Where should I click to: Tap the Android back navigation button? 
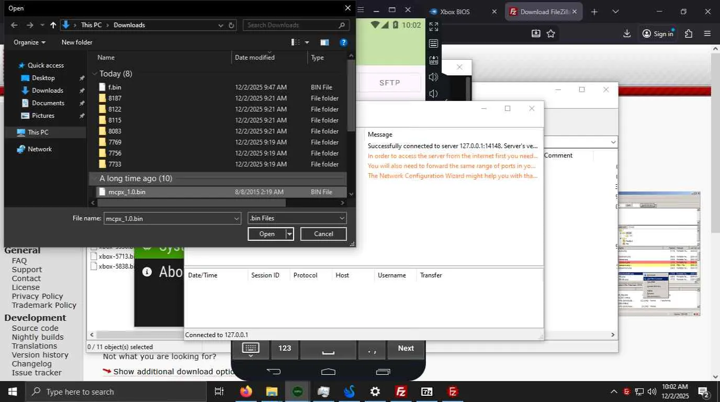[x=273, y=372]
